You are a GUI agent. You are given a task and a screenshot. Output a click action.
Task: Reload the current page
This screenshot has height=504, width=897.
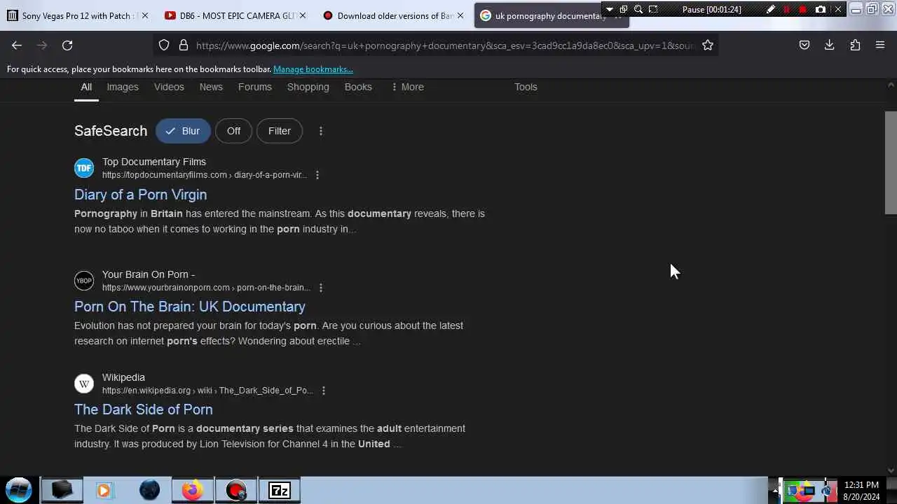(x=67, y=45)
